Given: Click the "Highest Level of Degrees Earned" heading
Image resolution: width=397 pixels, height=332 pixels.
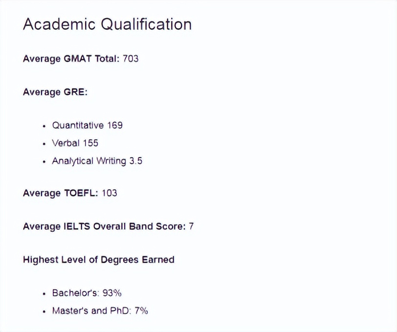Looking at the screenshot, I should 98,259.
